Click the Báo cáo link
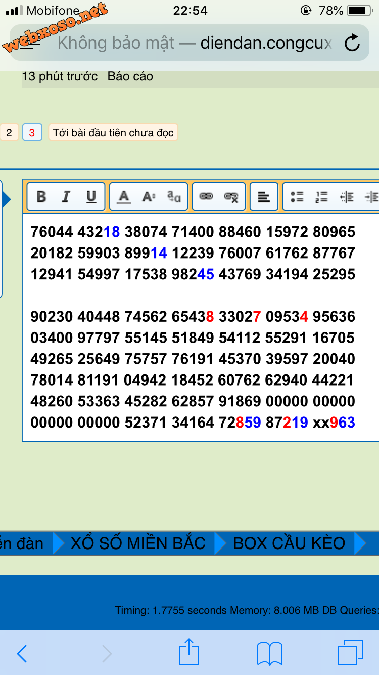This screenshot has height=675, width=379. pyautogui.click(x=130, y=76)
